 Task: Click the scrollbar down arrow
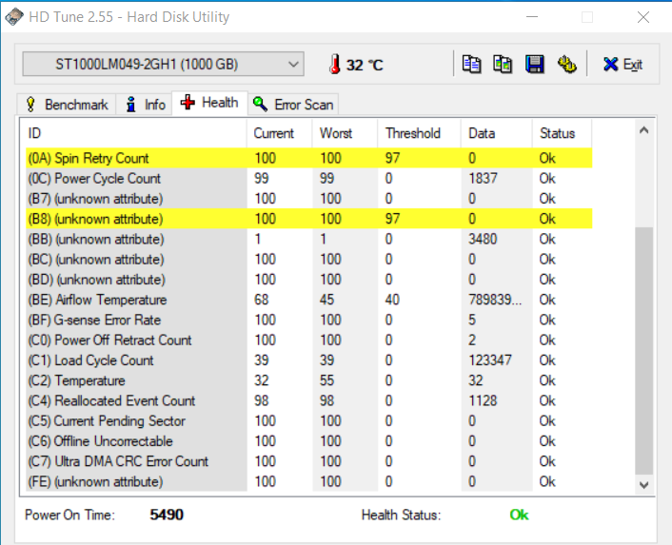(643, 485)
